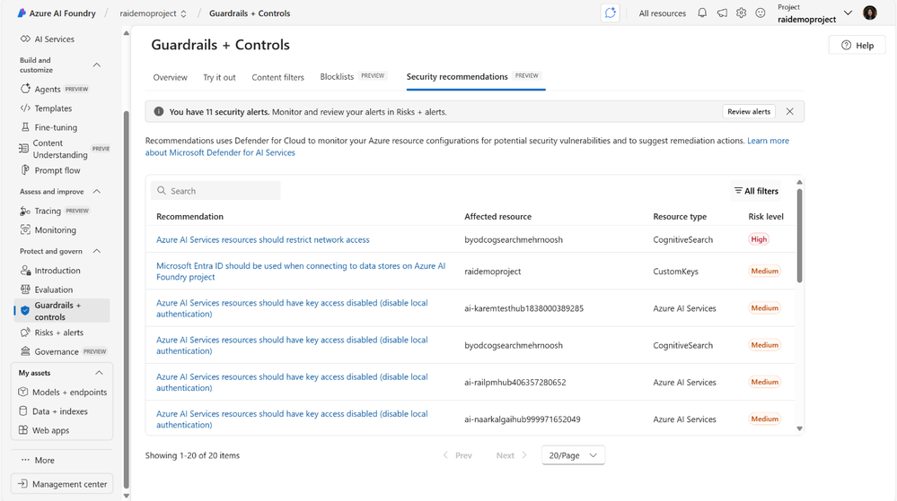Click the Guardrails + controls shield icon

click(25, 311)
